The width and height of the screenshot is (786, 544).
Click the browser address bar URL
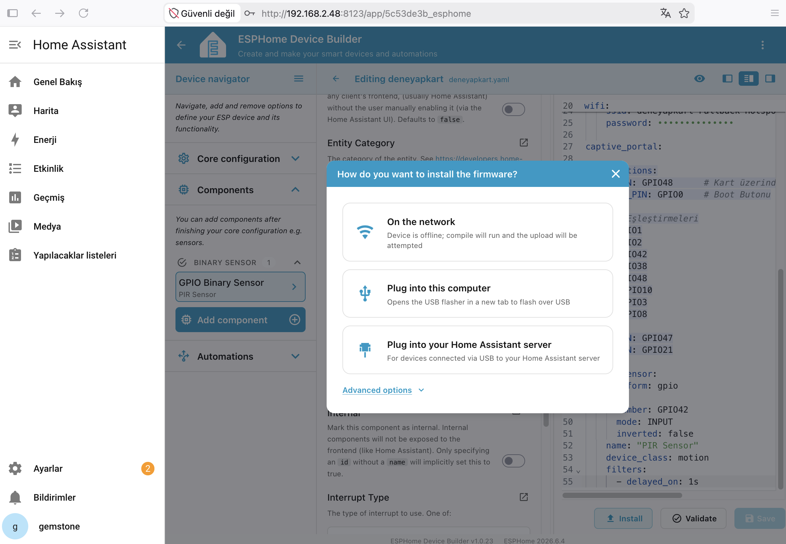[366, 13]
